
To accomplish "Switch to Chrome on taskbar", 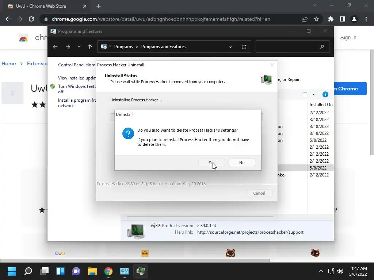I will click(108, 271).
